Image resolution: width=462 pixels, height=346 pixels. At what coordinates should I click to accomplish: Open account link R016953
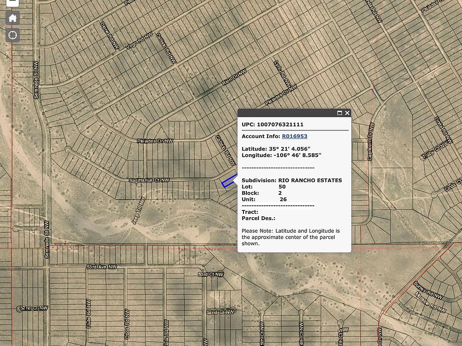point(295,136)
